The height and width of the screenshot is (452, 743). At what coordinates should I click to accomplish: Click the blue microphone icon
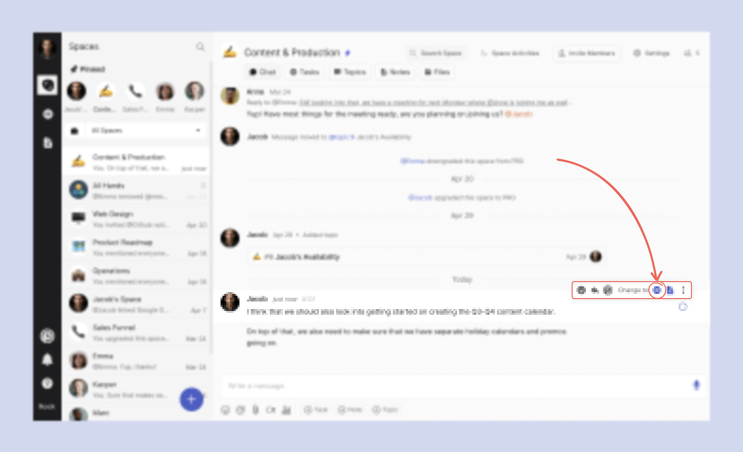(696, 385)
